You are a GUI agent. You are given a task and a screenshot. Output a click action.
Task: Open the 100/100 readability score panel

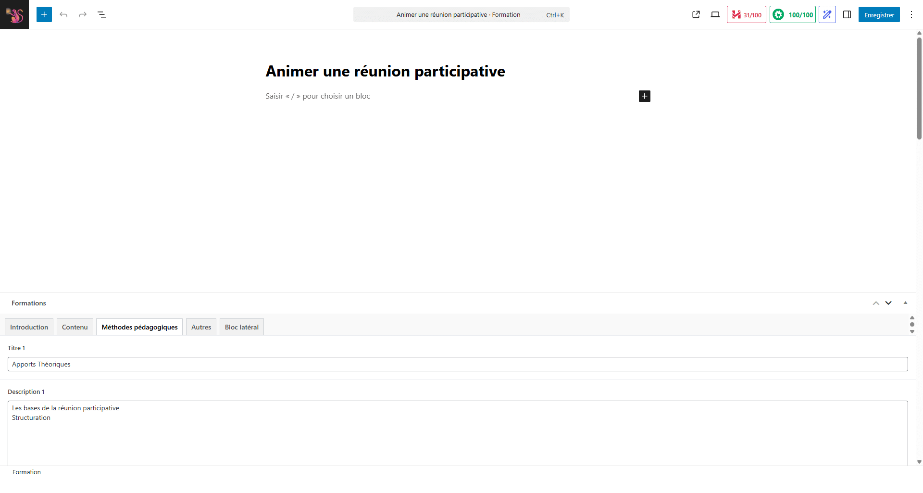coord(792,14)
